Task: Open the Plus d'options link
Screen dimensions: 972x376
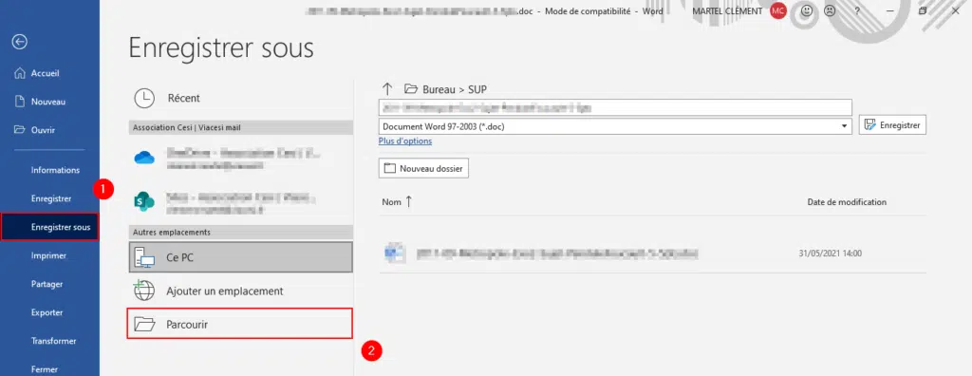Action: pyautogui.click(x=404, y=141)
